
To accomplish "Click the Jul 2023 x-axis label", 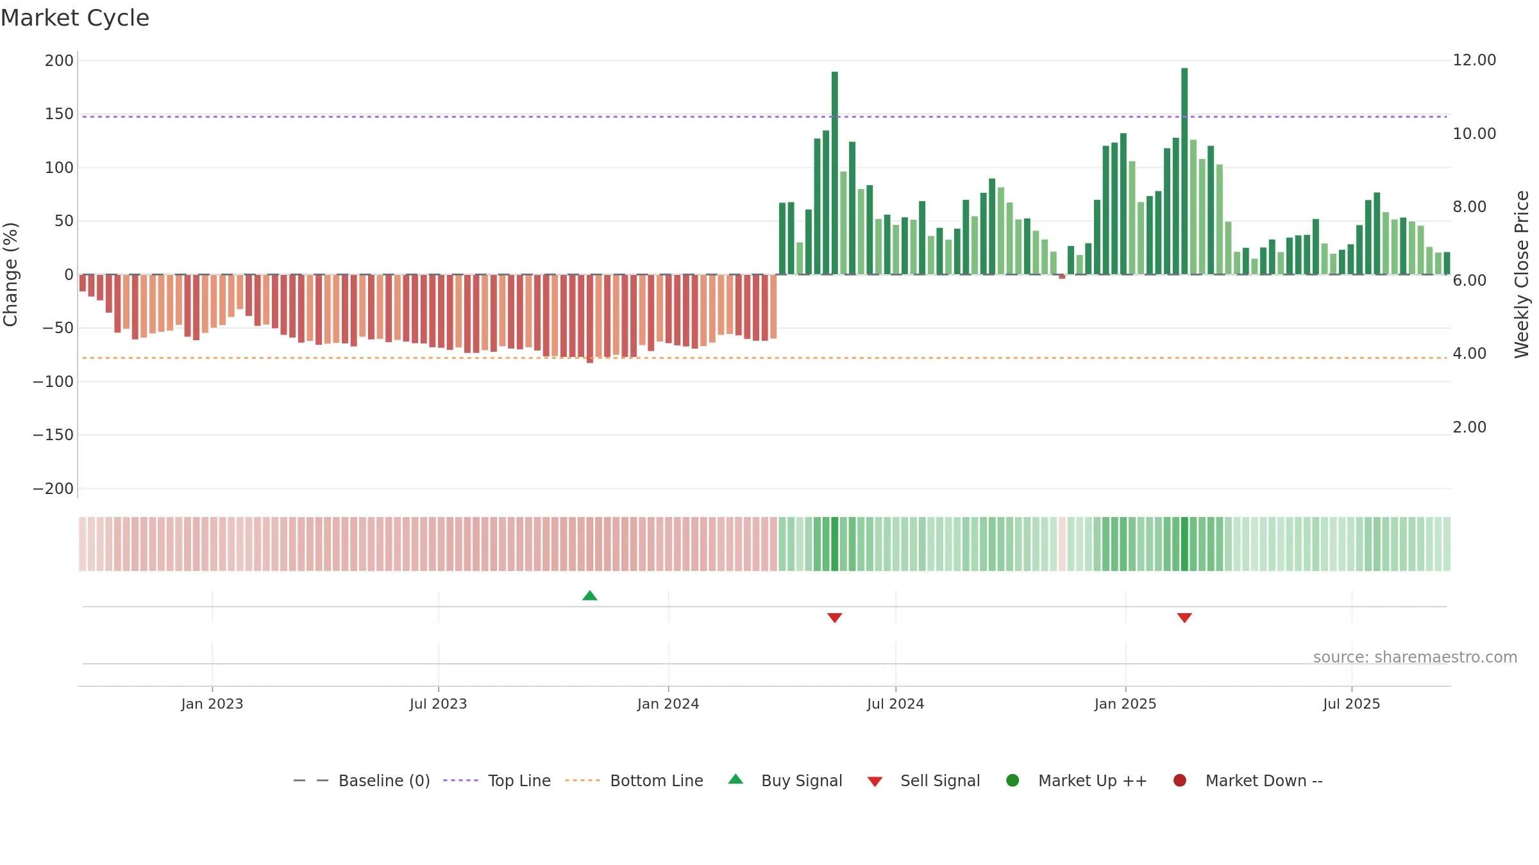I will (439, 704).
